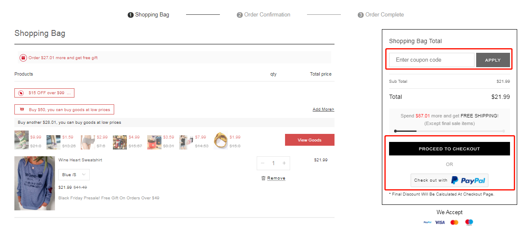Click the Enter coupon code field

431,60
